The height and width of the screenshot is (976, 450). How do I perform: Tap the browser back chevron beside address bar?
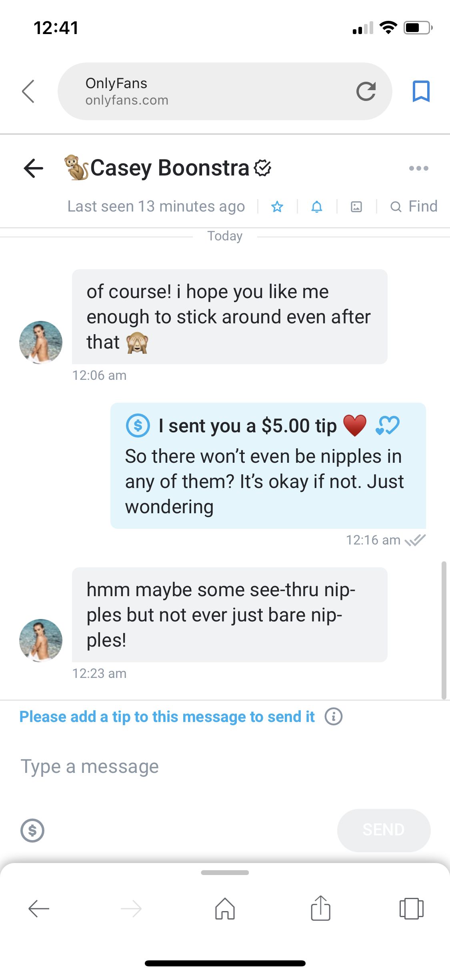pos(28,91)
